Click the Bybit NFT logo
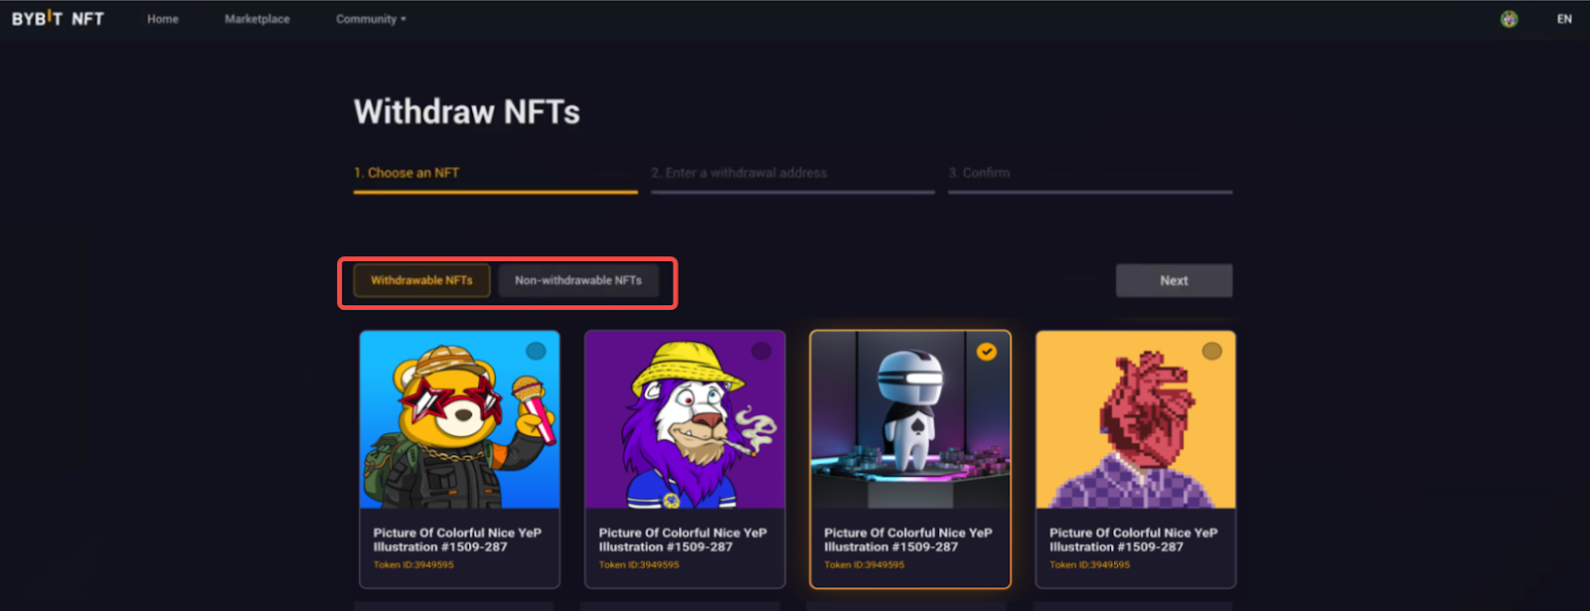This screenshot has height=611, width=1590. [58, 19]
